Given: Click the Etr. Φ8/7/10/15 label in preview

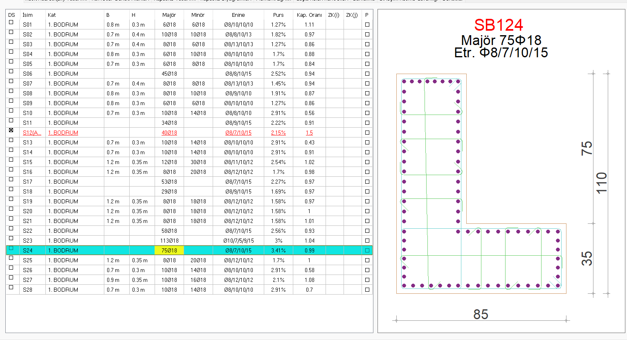Looking at the screenshot, I should 501,52.
